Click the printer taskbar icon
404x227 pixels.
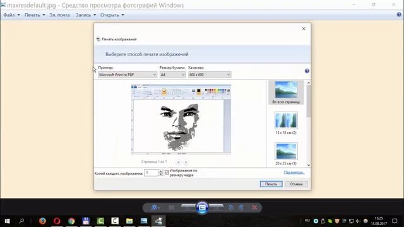point(158,221)
